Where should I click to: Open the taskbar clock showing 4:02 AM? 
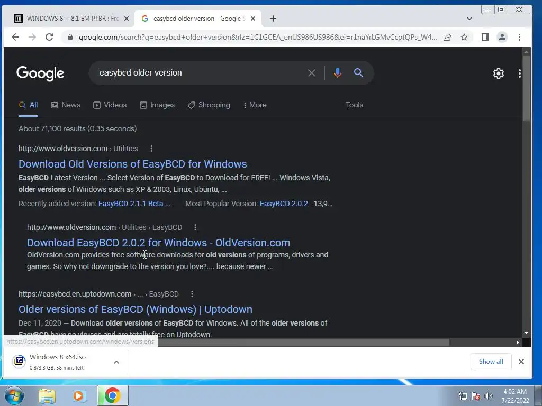coord(515,396)
